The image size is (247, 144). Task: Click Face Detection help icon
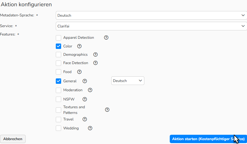click(x=95, y=63)
